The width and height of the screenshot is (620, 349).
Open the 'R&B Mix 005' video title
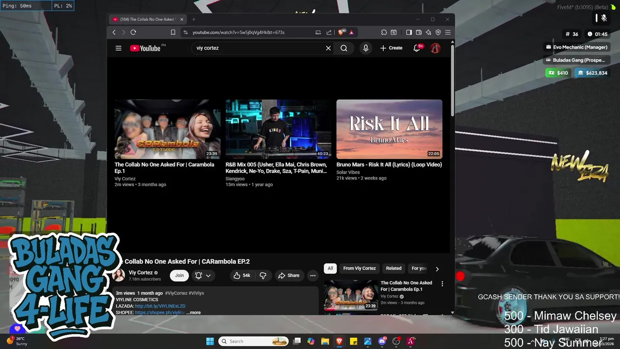tap(276, 168)
